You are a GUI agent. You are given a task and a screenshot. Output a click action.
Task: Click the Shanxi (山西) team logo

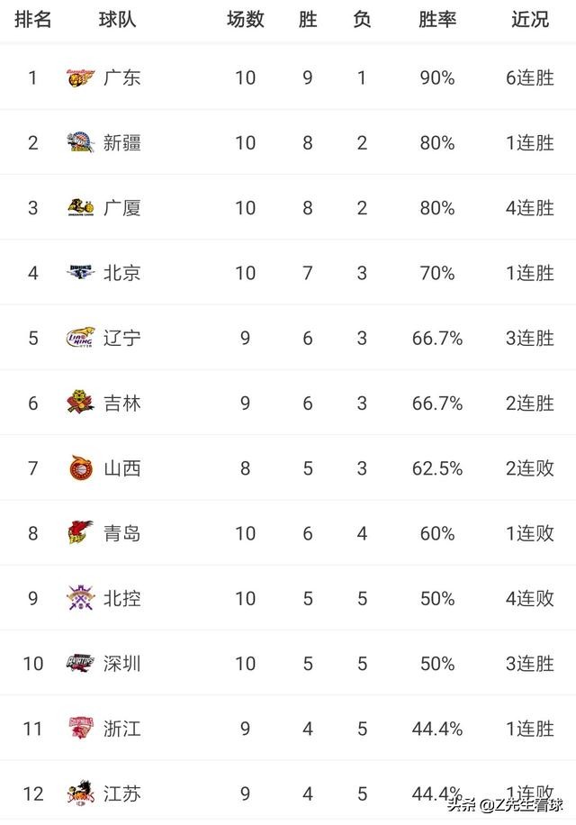(80, 467)
